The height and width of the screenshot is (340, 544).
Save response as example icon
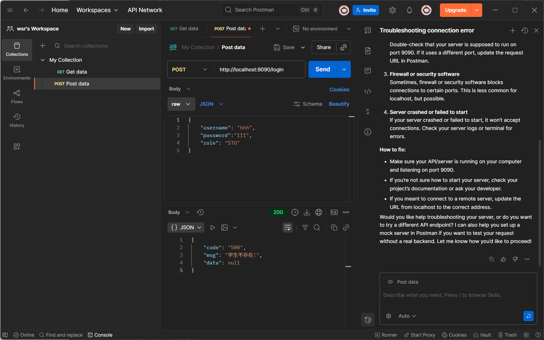coord(334,212)
